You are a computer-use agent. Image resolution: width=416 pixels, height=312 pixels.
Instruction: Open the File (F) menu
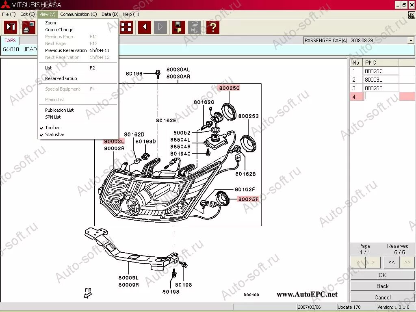[x=9, y=14]
